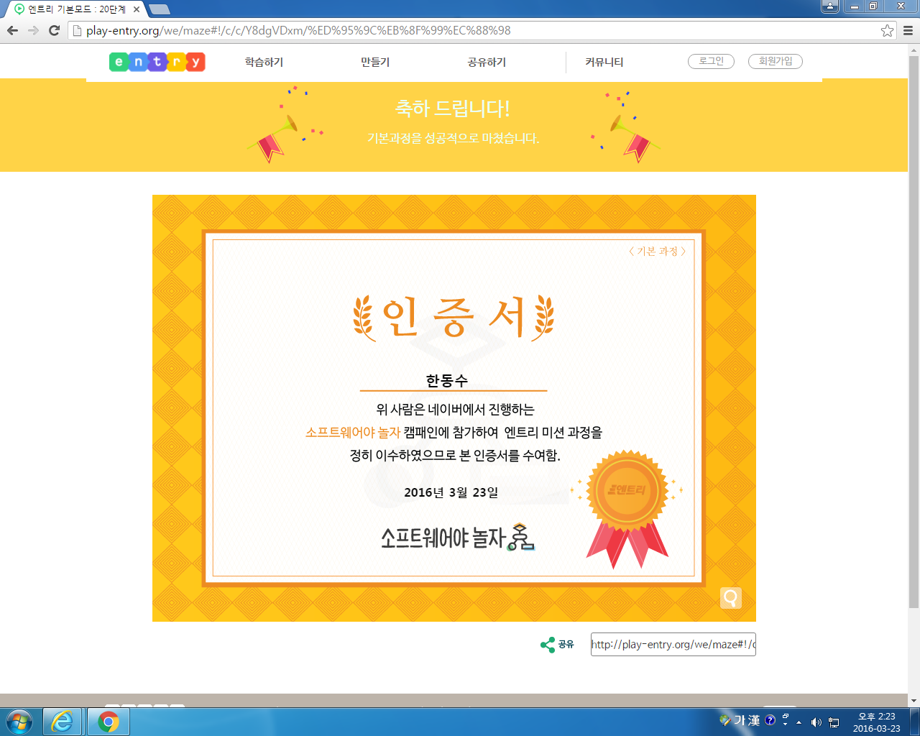Open the 커뮤니티 menu
920x736 pixels.
(x=604, y=63)
